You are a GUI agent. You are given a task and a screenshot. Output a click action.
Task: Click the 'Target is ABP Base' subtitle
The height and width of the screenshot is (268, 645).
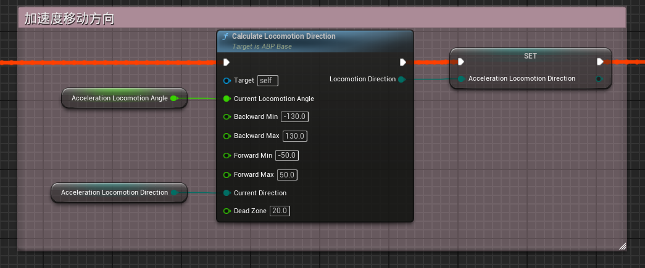262,46
